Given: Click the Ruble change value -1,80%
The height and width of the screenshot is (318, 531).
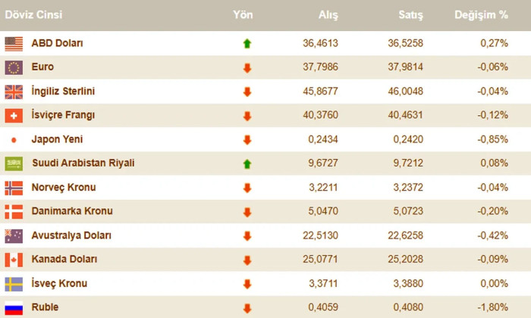Looking at the screenshot, I should pos(493,307).
